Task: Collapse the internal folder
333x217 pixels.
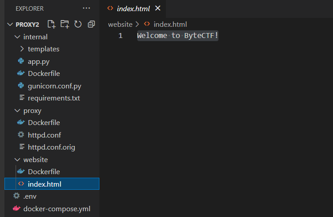Action: [18, 37]
